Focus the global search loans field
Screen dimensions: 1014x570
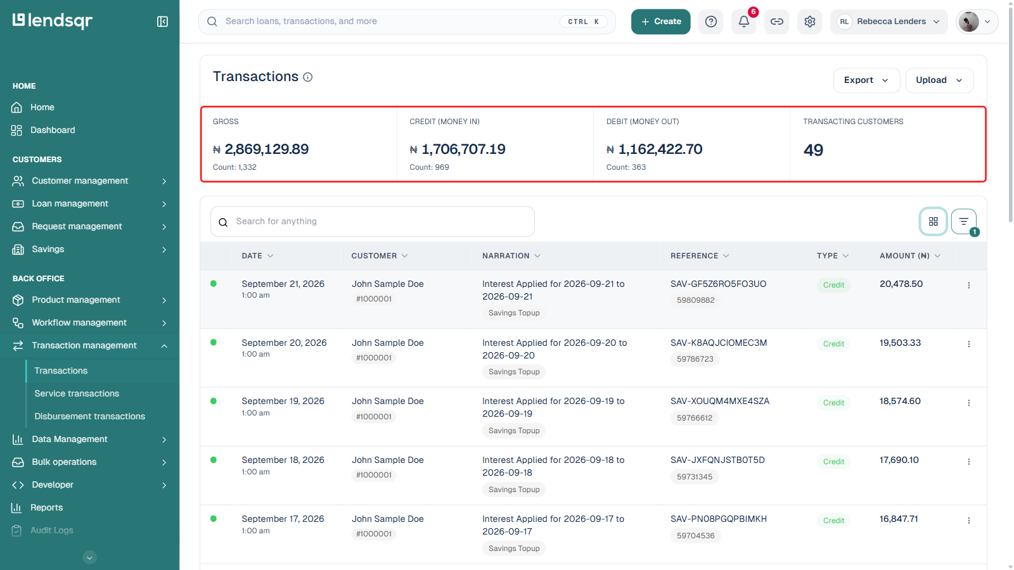407,22
